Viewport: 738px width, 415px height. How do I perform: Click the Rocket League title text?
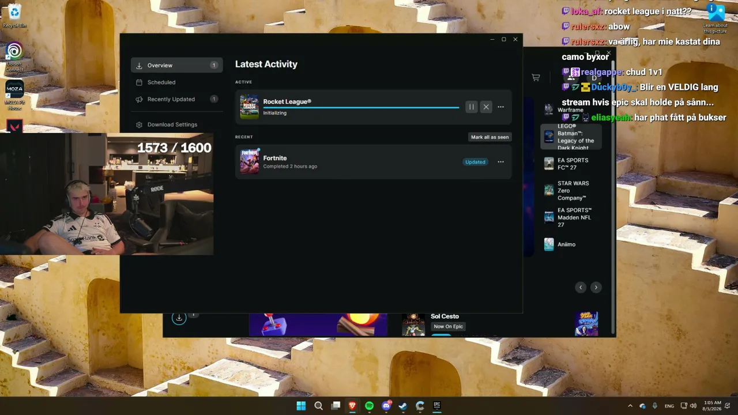287,101
